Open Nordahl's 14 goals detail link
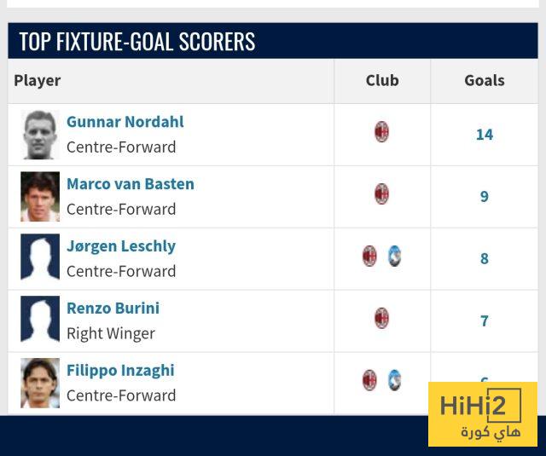This screenshot has height=456, width=546. point(485,135)
